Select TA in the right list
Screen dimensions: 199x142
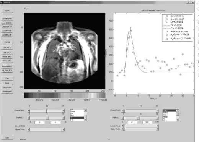click(170, 119)
